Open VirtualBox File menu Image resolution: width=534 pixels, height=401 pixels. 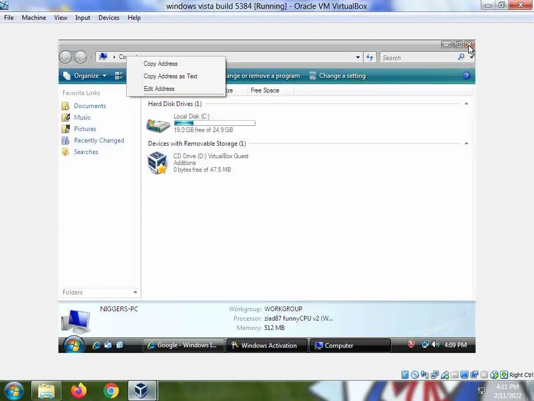[9, 18]
